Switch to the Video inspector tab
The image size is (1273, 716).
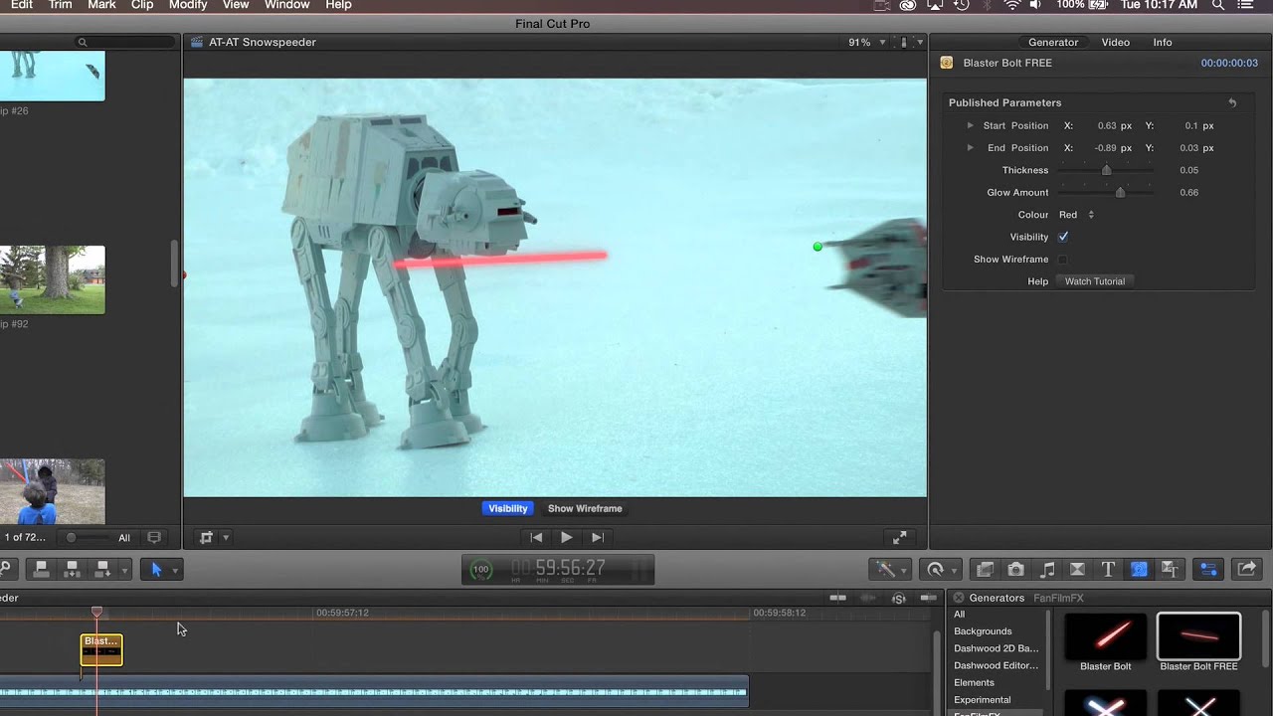[1116, 42]
